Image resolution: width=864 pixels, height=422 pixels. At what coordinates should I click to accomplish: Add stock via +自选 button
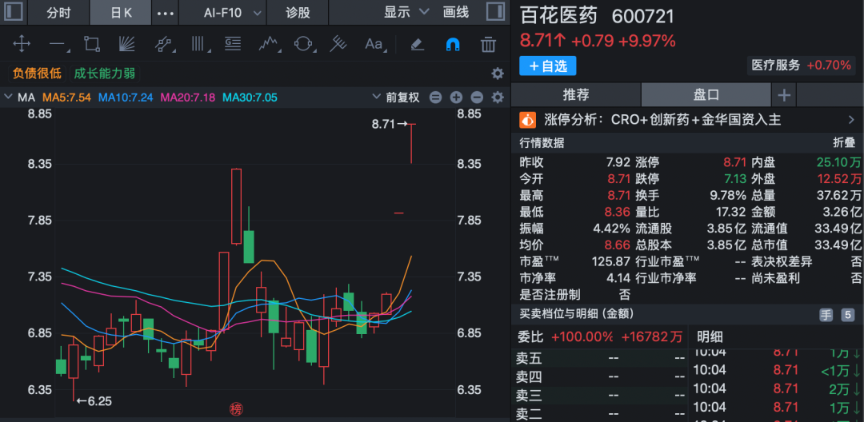548,66
